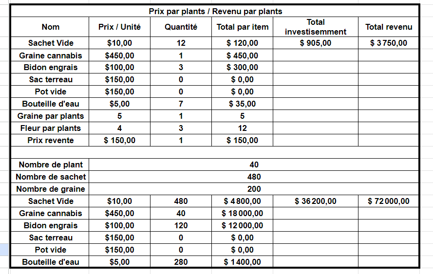Select the Prix / Unité header cell
The width and height of the screenshot is (433, 274).
(x=119, y=27)
